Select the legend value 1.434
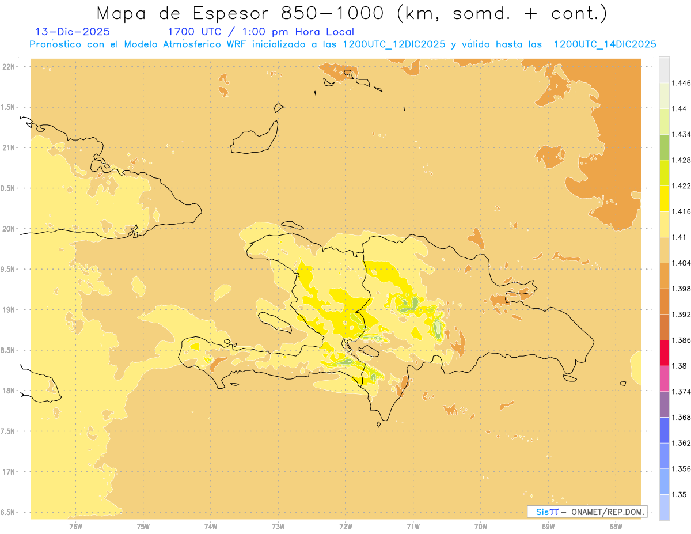The width and height of the screenshot is (691, 534). 681,134
